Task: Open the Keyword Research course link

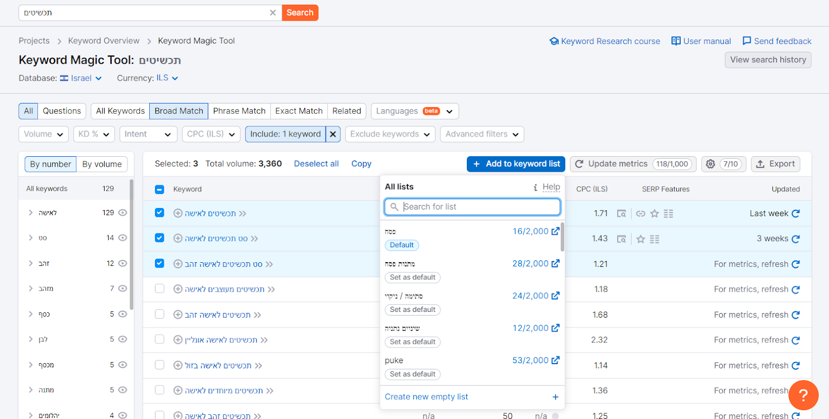Action: click(605, 41)
